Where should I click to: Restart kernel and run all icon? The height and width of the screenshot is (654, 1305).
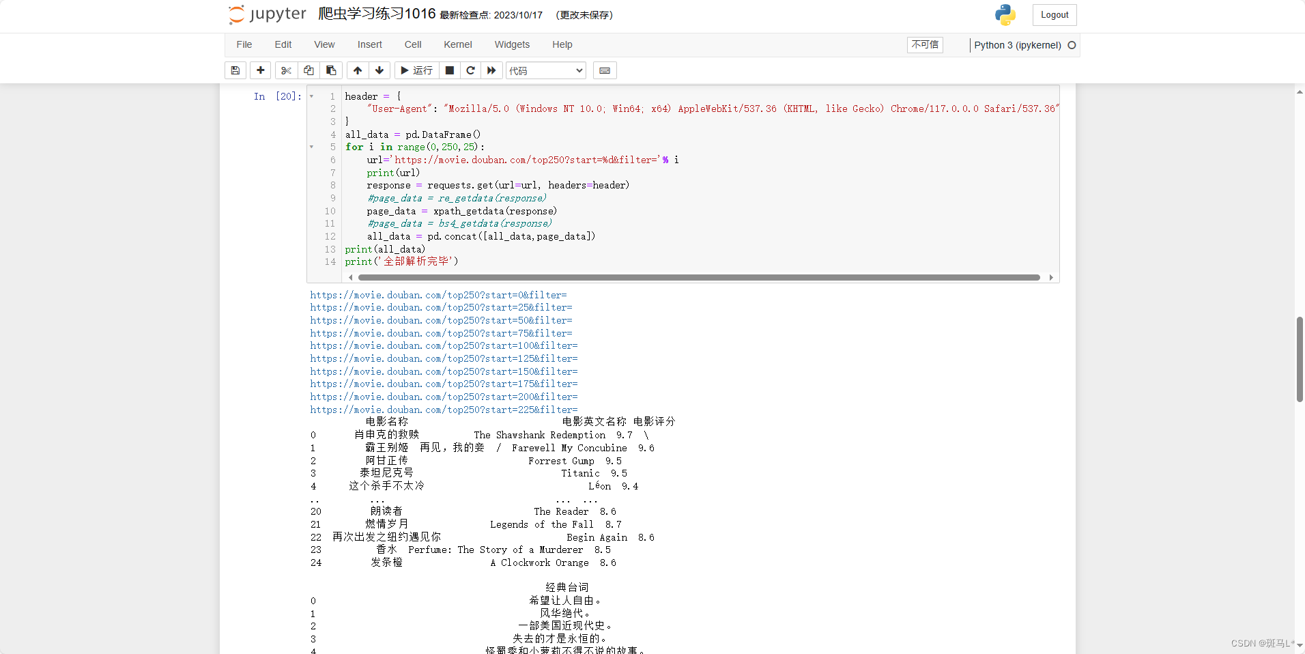click(491, 70)
